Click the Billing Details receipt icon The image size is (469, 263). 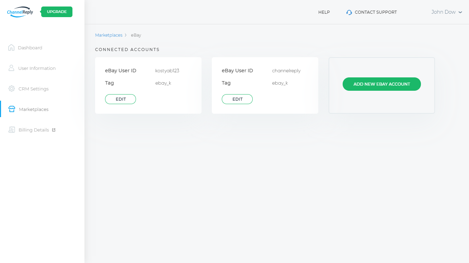click(12, 130)
